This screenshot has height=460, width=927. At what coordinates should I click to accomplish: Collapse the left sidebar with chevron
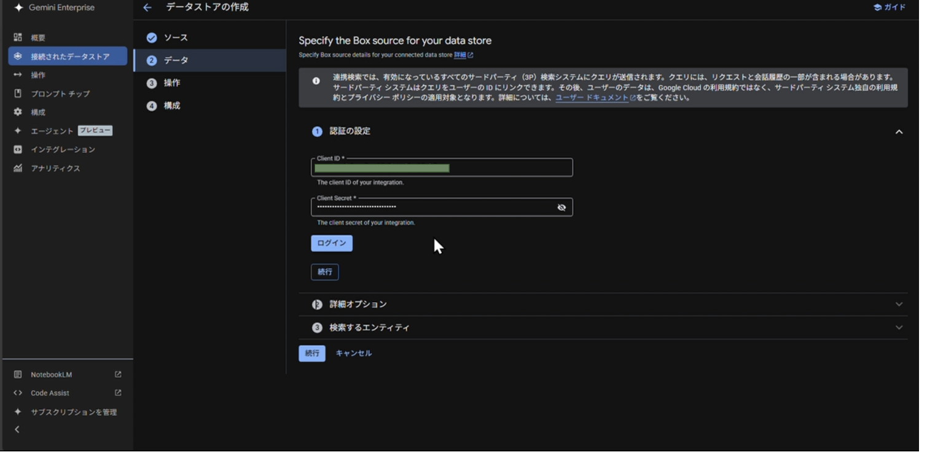tap(17, 430)
